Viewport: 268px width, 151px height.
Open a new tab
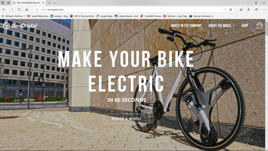pyautogui.click(x=49, y=3)
